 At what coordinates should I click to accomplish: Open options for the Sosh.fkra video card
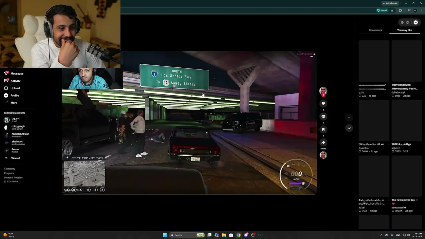click(x=388, y=144)
